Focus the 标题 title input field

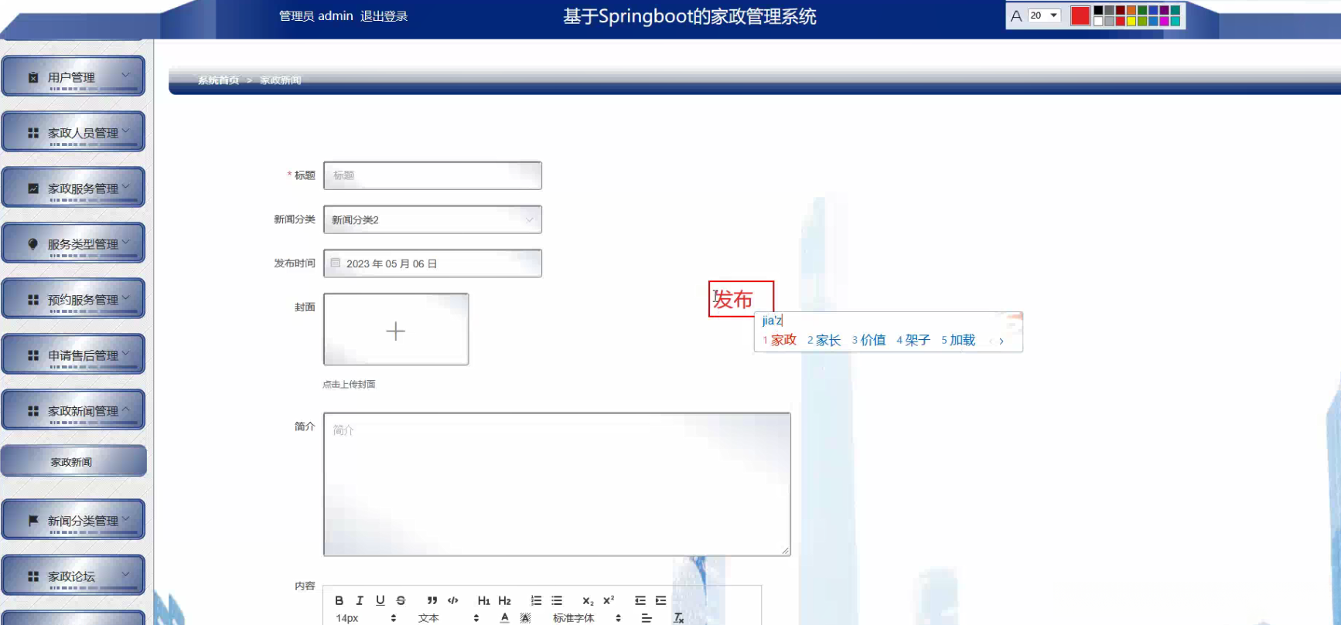[432, 175]
